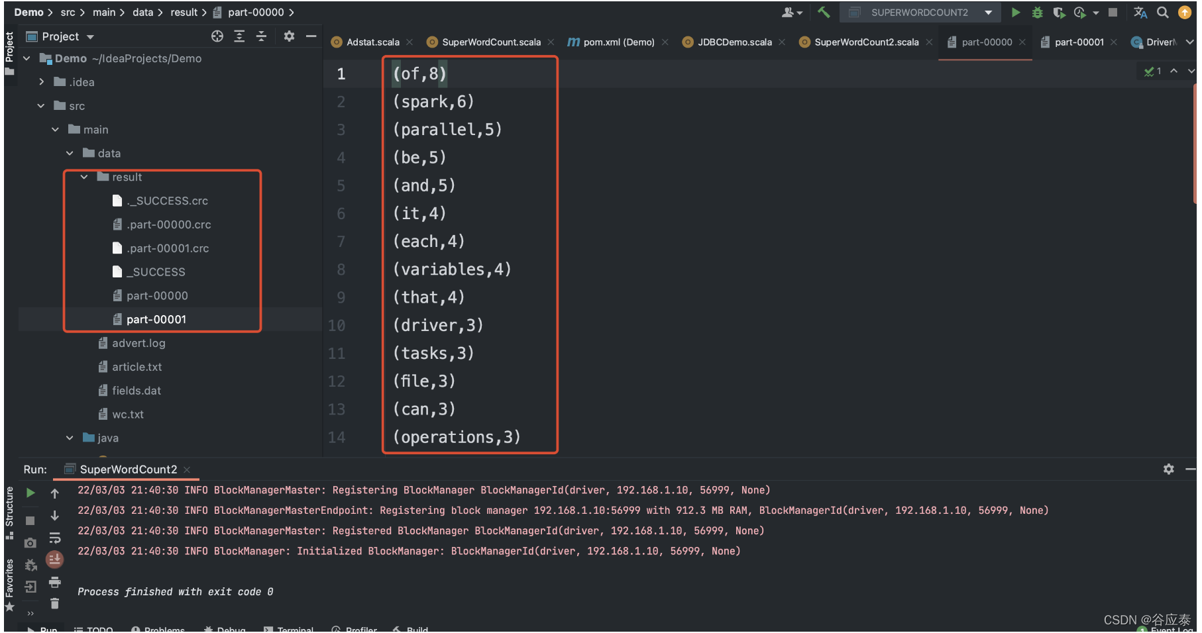Switch to Adstat.scala tab

click(x=372, y=42)
